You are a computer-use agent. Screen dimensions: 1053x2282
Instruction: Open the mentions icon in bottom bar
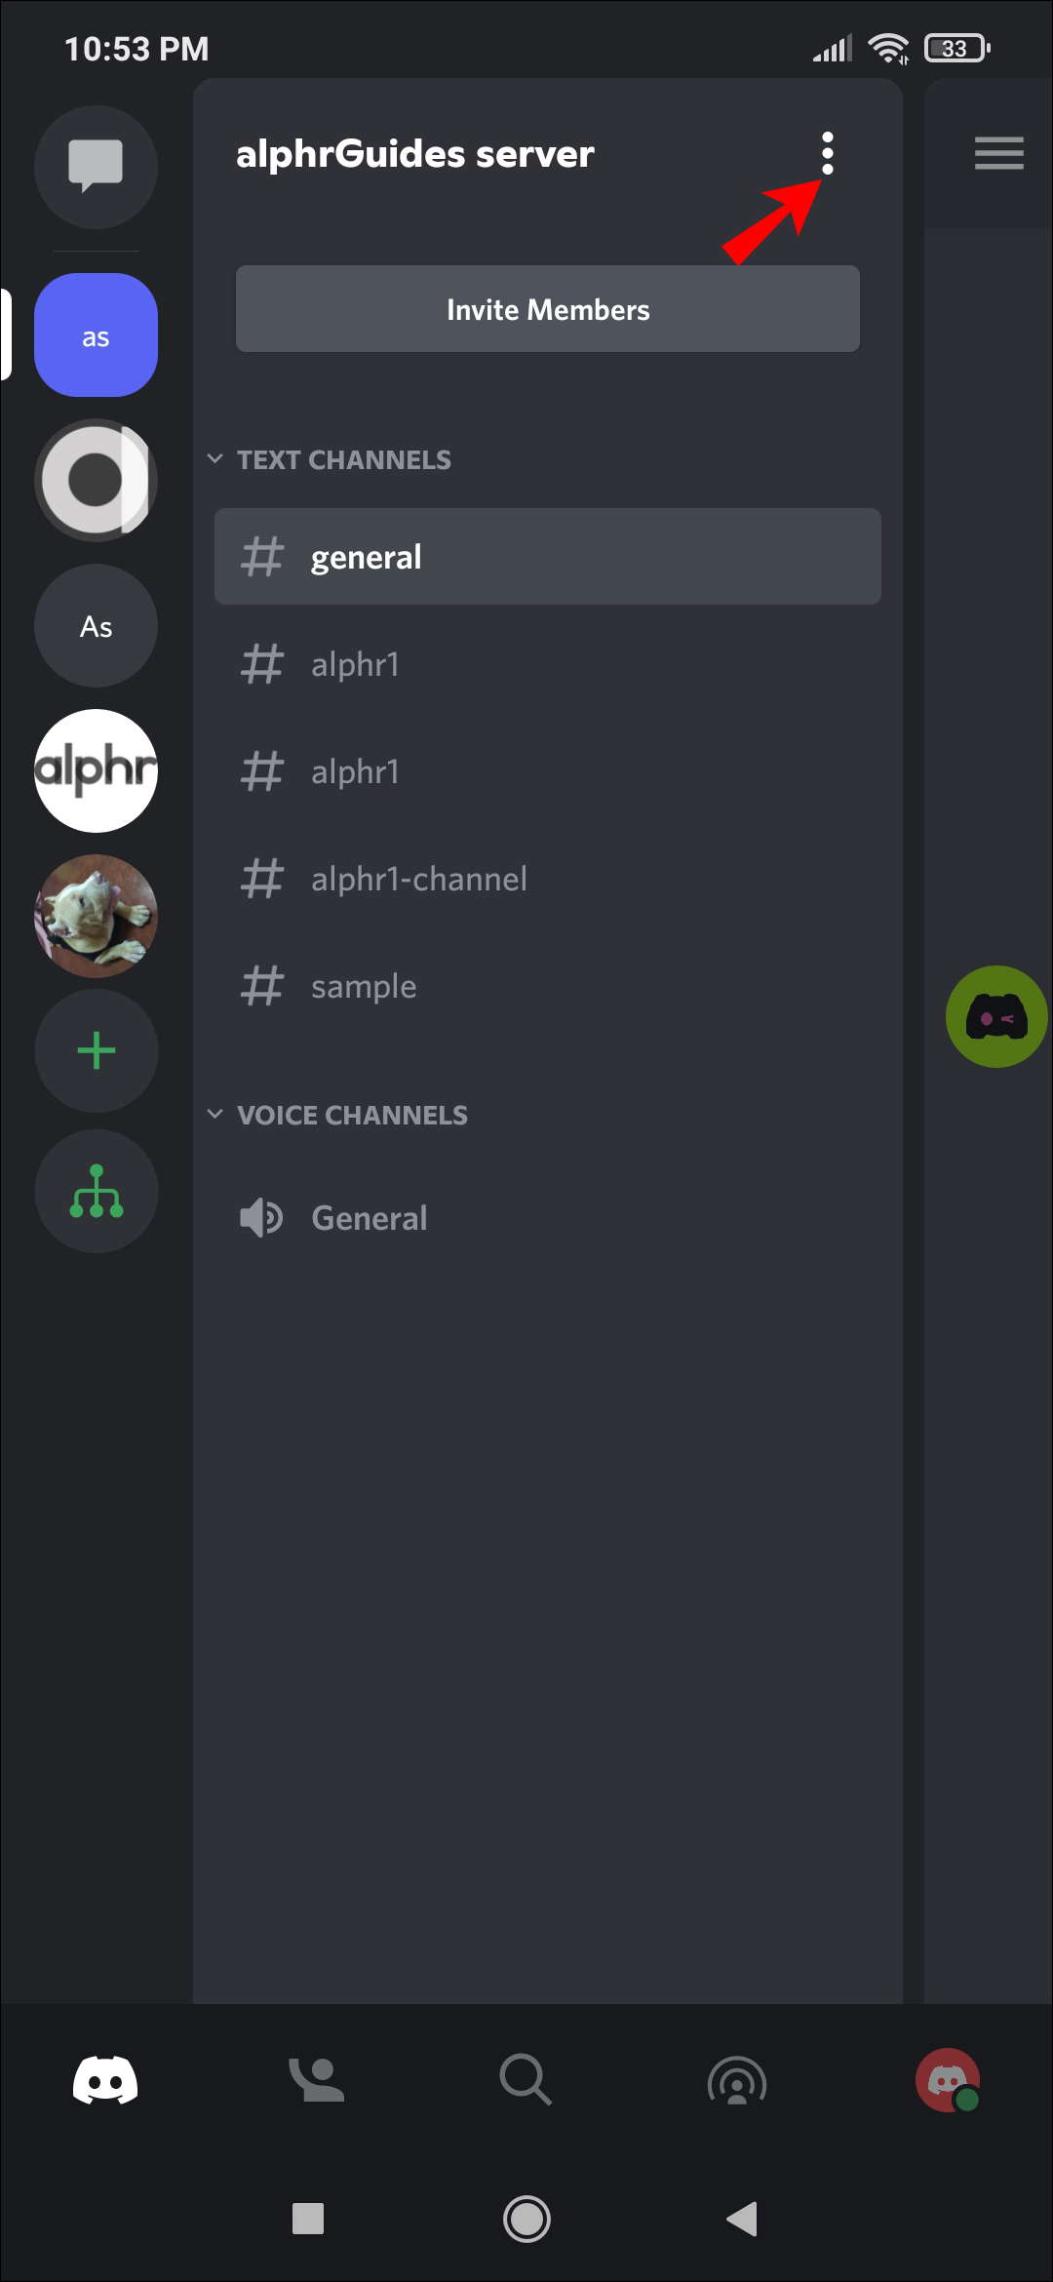coord(737,2082)
